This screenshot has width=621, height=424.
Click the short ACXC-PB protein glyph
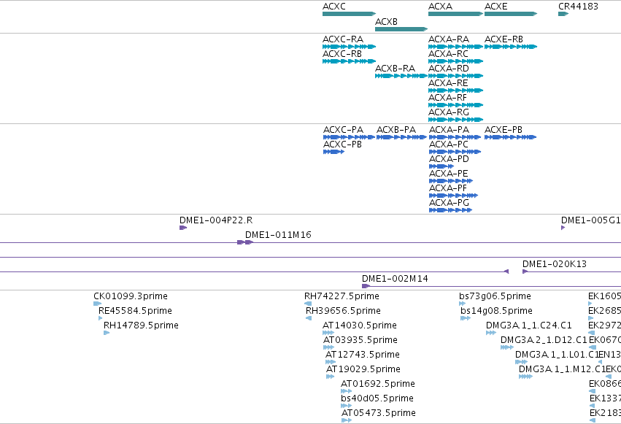coord(333,152)
